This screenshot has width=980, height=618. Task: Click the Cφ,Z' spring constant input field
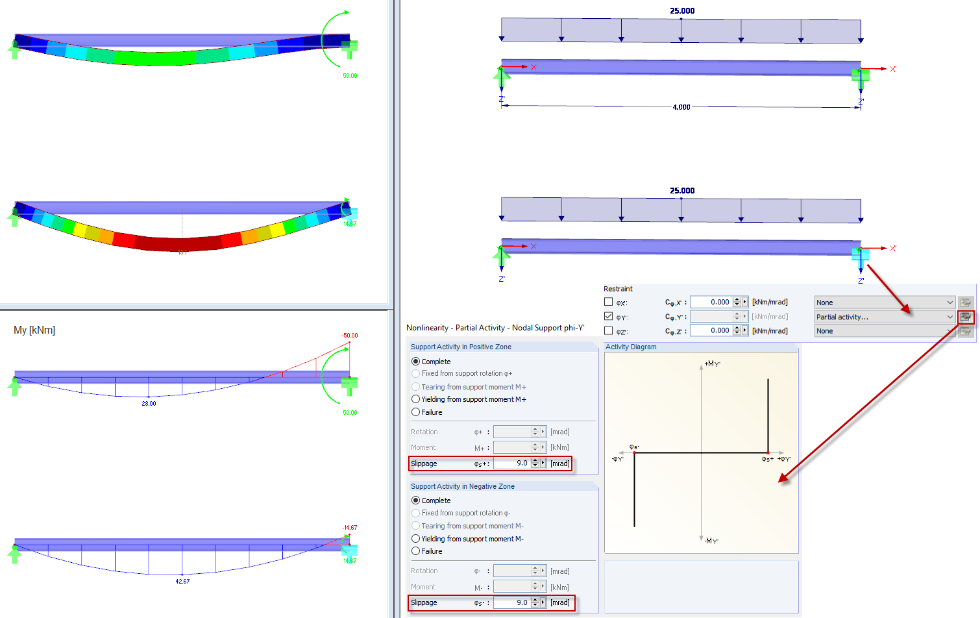tap(711, 330)
